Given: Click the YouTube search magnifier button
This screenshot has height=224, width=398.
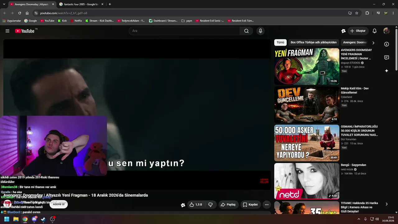Looking at the screenshot, I should point(247,31).
